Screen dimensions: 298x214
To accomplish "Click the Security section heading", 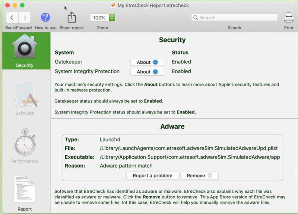I will (x=172, y=40).
